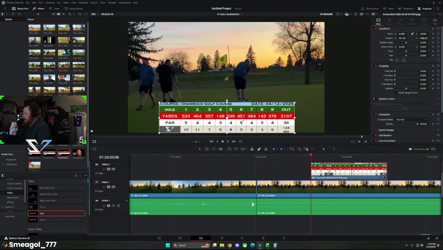
Task: Play in reverse
Action: pyautogui.click(x=217, y=141)
